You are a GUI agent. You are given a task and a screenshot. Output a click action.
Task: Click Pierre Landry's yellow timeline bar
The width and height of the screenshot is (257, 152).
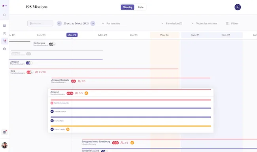coord(131,126)
